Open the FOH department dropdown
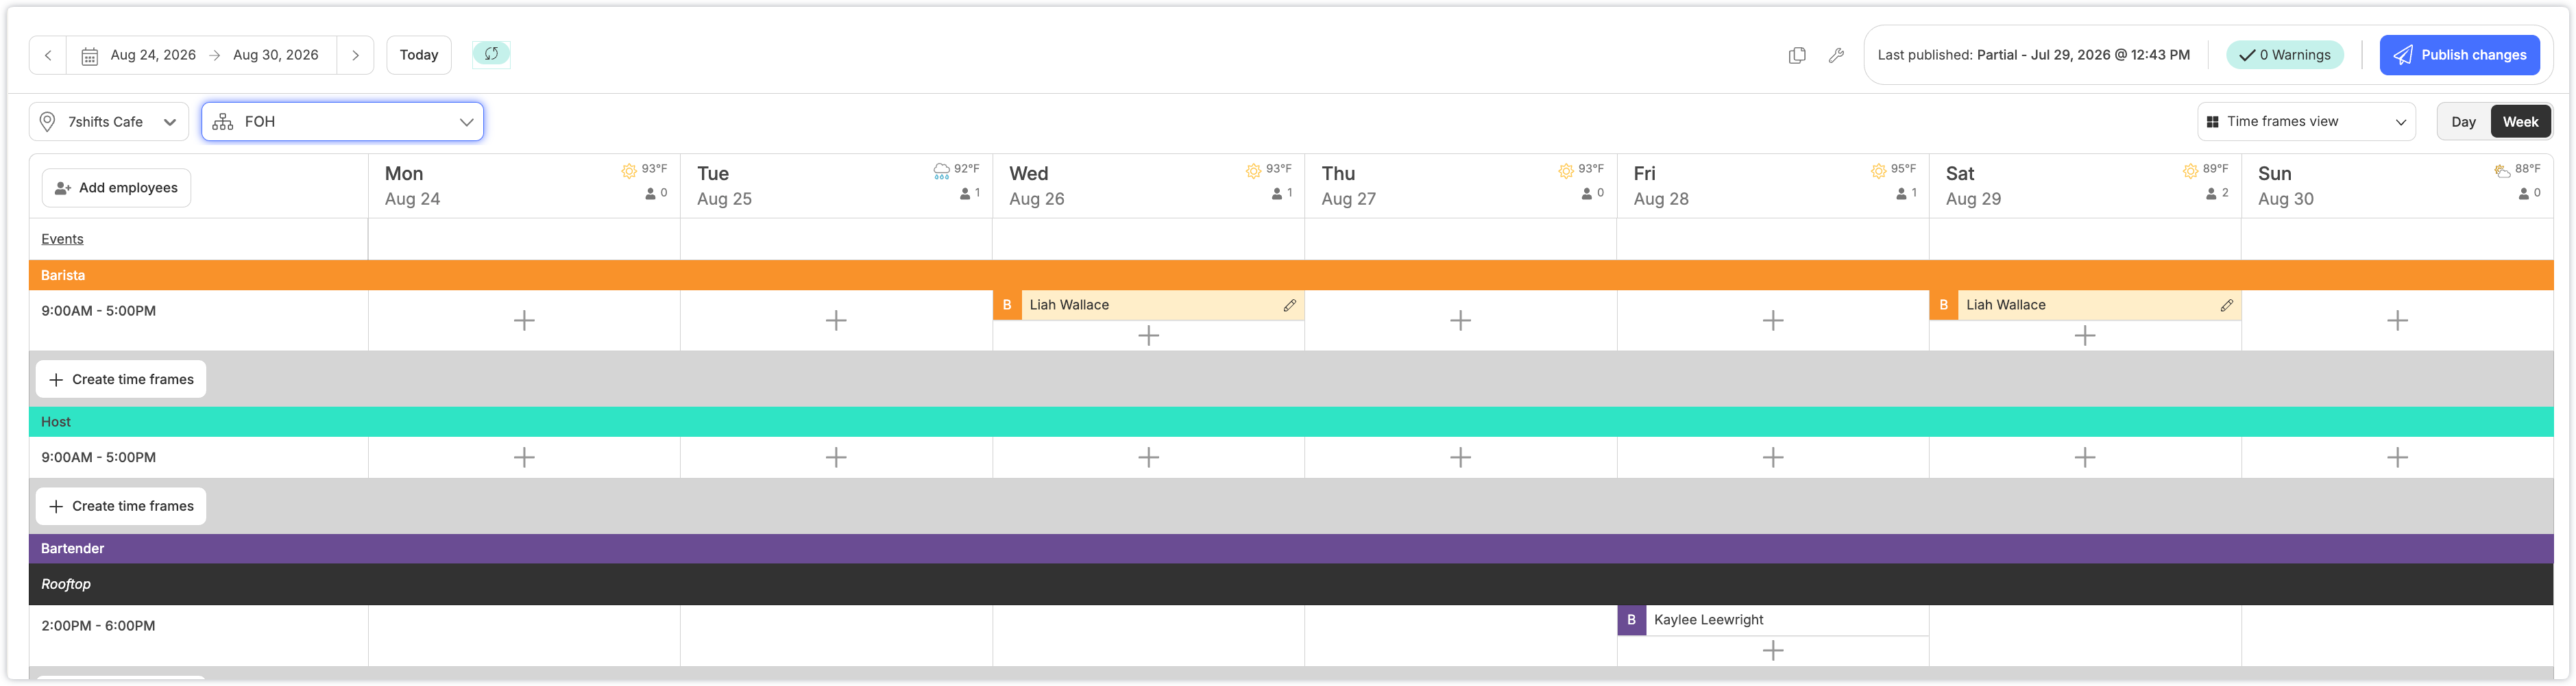The height and width of the screenshot is (686, 2576). (343, 122)
